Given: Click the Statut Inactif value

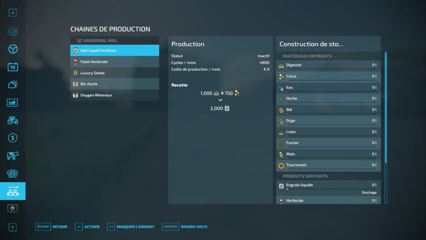Looking at the screenshot, I should coord(264,56).
